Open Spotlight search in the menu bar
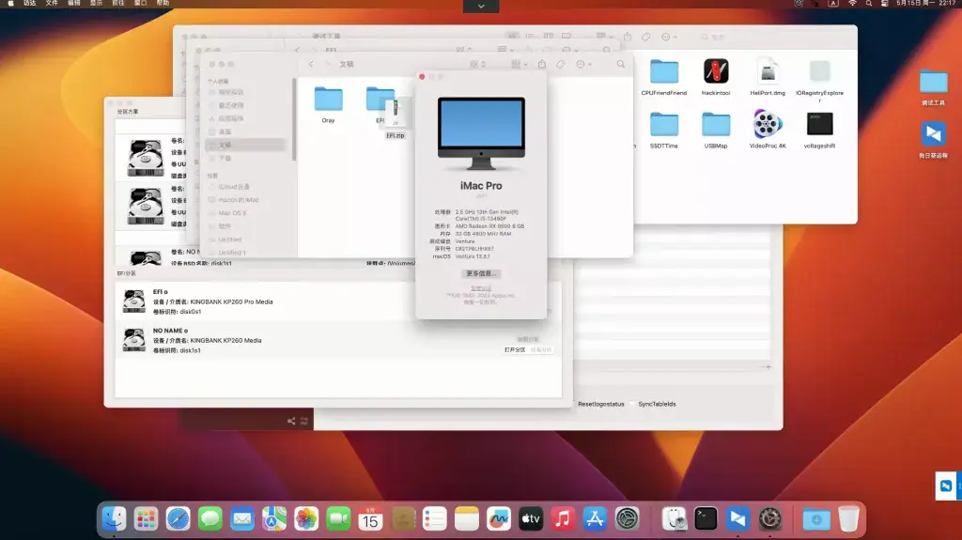 coord(869,3)
